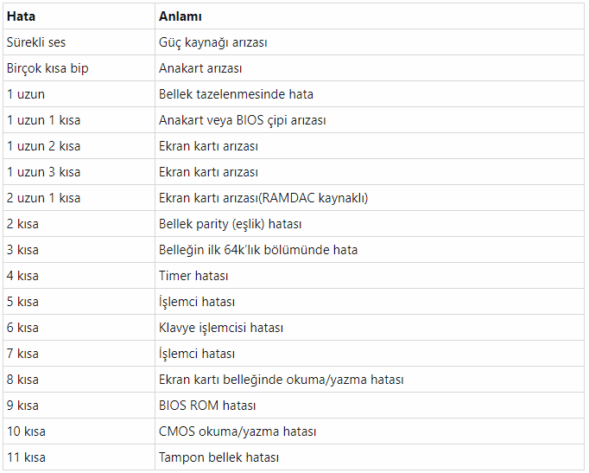
Task: Select the "1 uzun 1 kısa" cell
Action: [x=44, y=120]
